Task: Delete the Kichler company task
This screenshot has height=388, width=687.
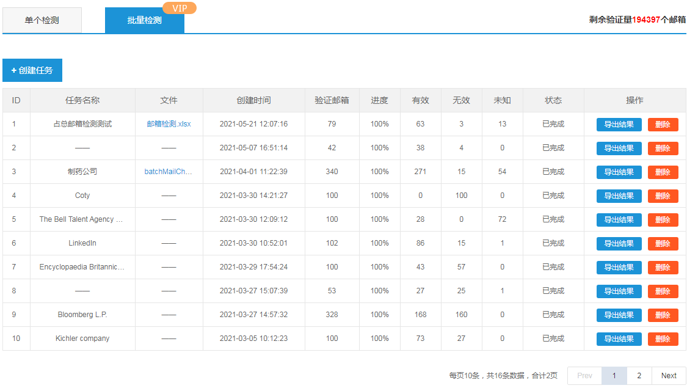Action: (x=663, y=339)
